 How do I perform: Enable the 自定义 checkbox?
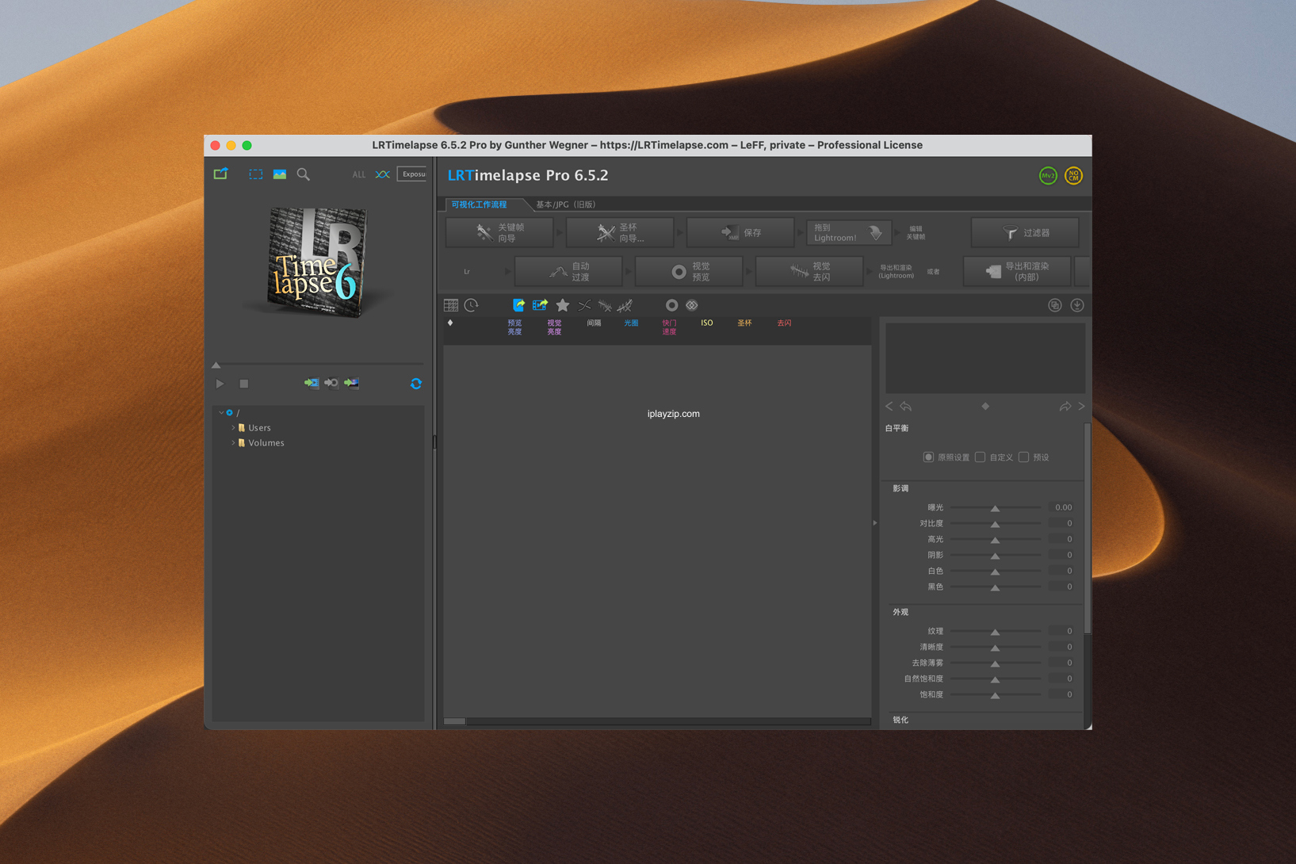click(x=981, y=457)
